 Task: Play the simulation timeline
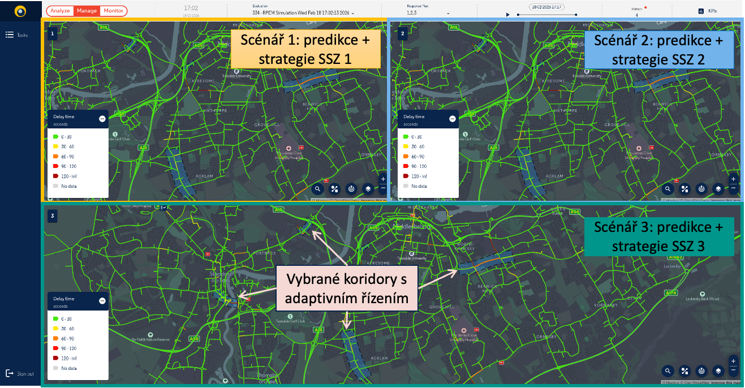click(508, 14)
